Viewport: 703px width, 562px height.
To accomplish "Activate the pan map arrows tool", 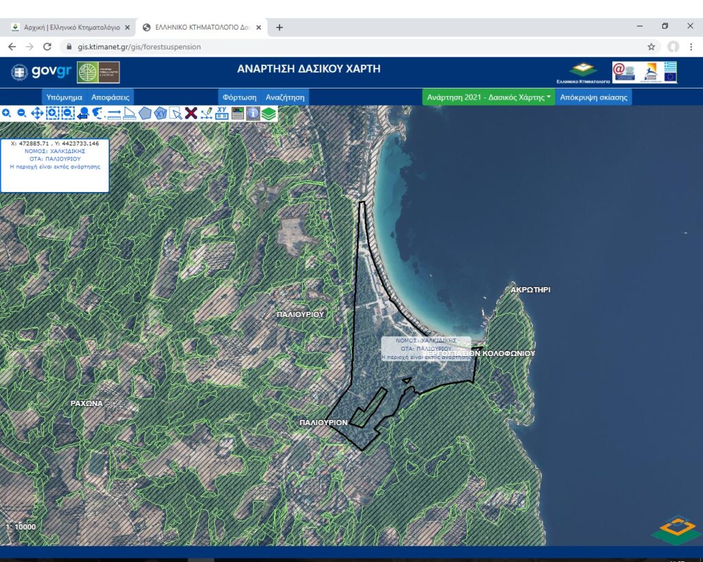I will point(37,113).
